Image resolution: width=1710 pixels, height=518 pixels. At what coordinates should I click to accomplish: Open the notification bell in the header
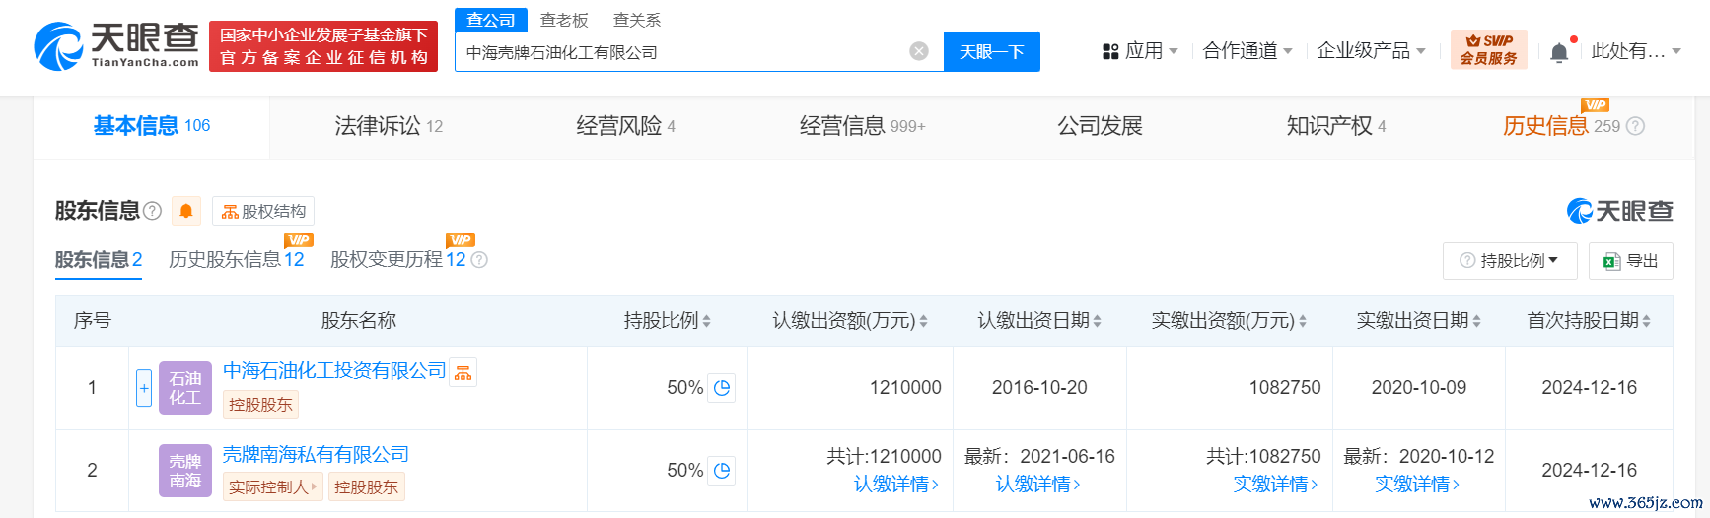tap(1559, 52)
